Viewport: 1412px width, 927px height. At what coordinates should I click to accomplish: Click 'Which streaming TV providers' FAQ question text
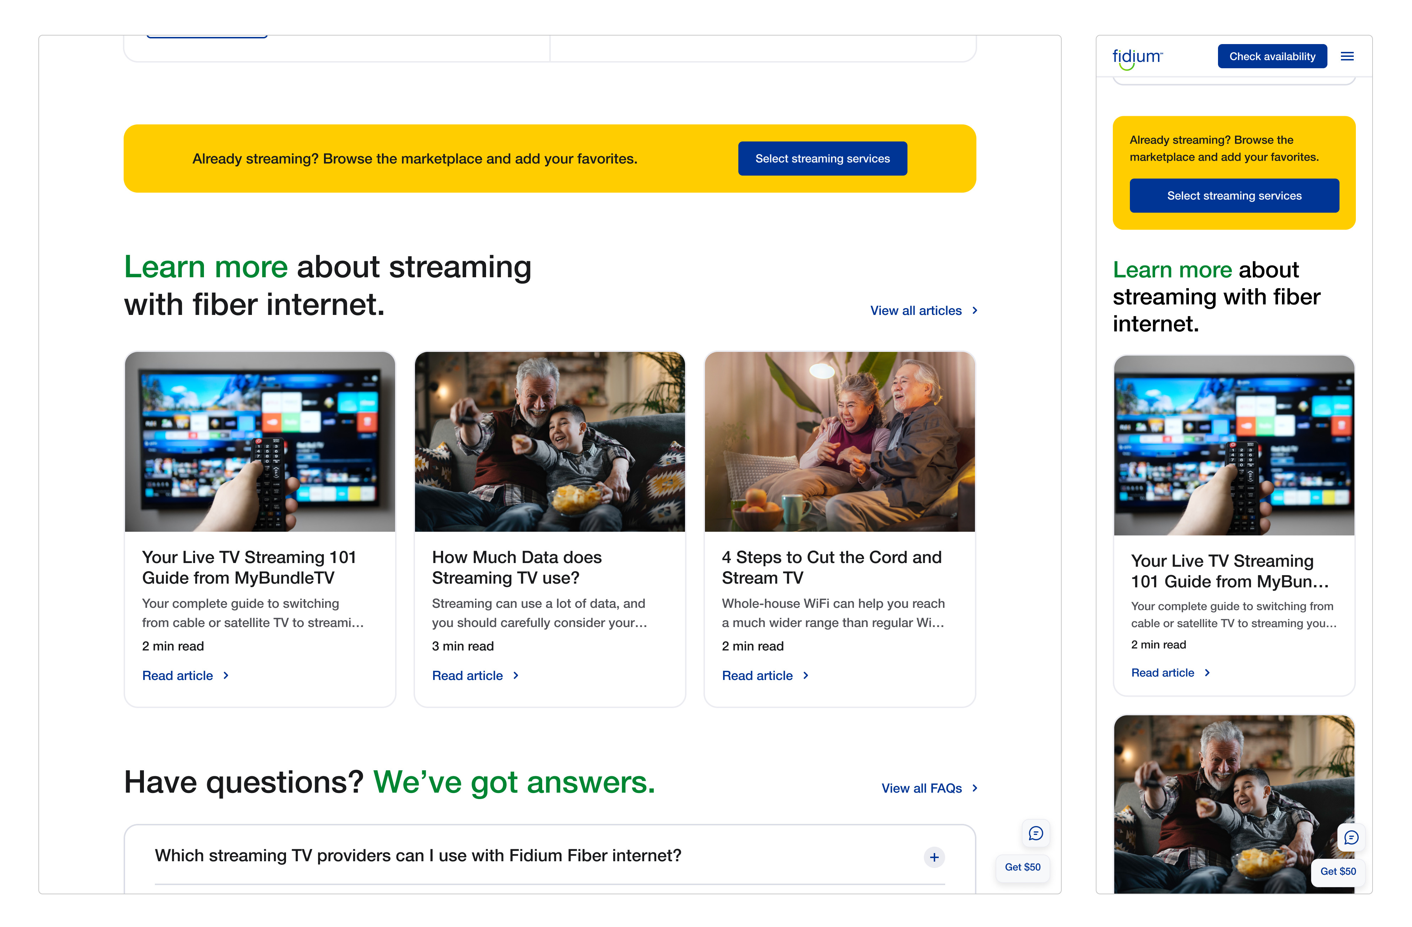[x=418, y=855]
